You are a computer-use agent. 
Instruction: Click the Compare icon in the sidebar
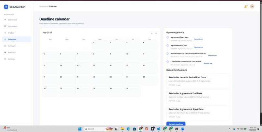[x=5, y=46]
